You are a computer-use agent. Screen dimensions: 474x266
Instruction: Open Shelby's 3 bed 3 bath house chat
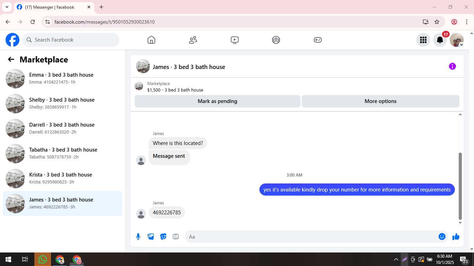pos(63,104)
